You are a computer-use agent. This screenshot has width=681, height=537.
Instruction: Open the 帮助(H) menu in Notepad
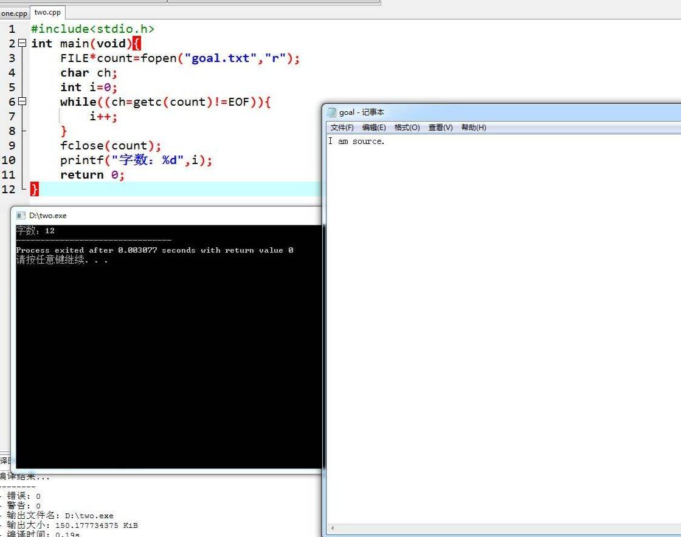pyautogui.click(x=474, y=128)
